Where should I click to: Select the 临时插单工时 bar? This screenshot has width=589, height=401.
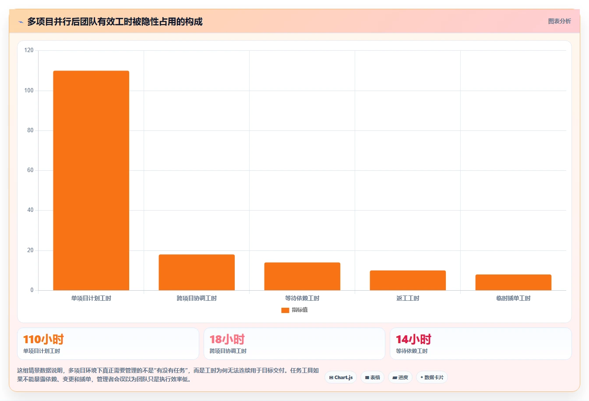pyautogui.click(x=513, y=282)
